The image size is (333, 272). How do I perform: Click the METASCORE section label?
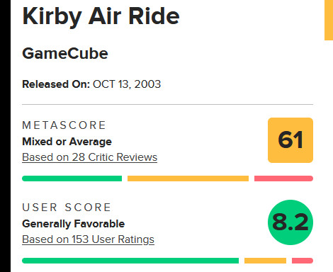64,125
